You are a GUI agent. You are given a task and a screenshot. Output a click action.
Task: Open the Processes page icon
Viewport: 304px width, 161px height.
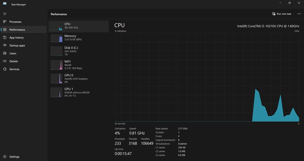click(5, 22)
